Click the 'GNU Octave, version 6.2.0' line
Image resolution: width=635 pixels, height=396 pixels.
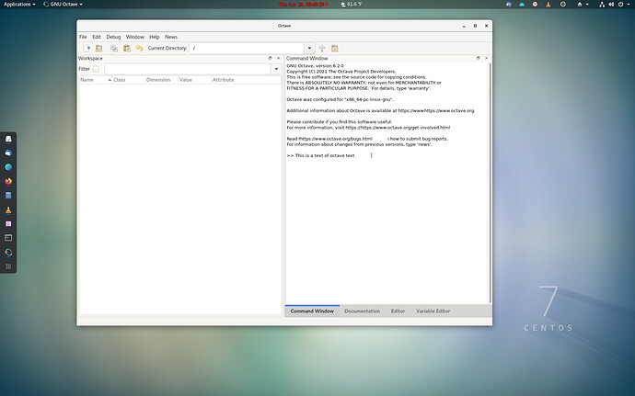(315, 65)
